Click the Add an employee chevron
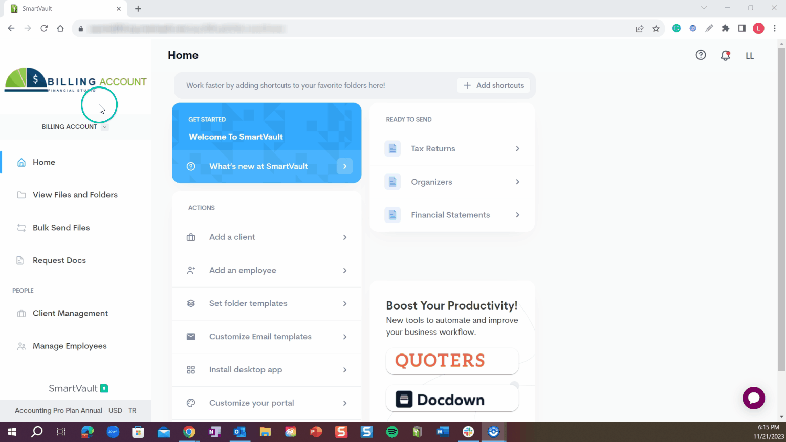Image resolution: width=786 pixels, height=442 pixels. pyautogui.click(x=345, y=271)
